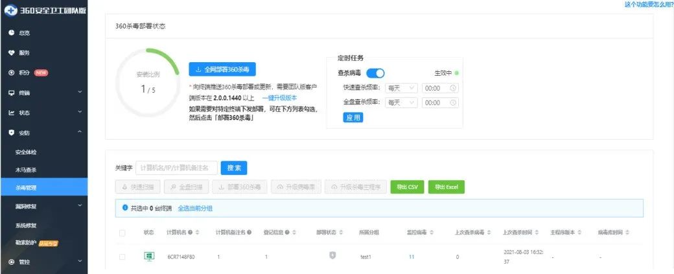Click the 状态 chart icon in sidebar
This screenshot has width=674, height=274.
coord(12,113)
